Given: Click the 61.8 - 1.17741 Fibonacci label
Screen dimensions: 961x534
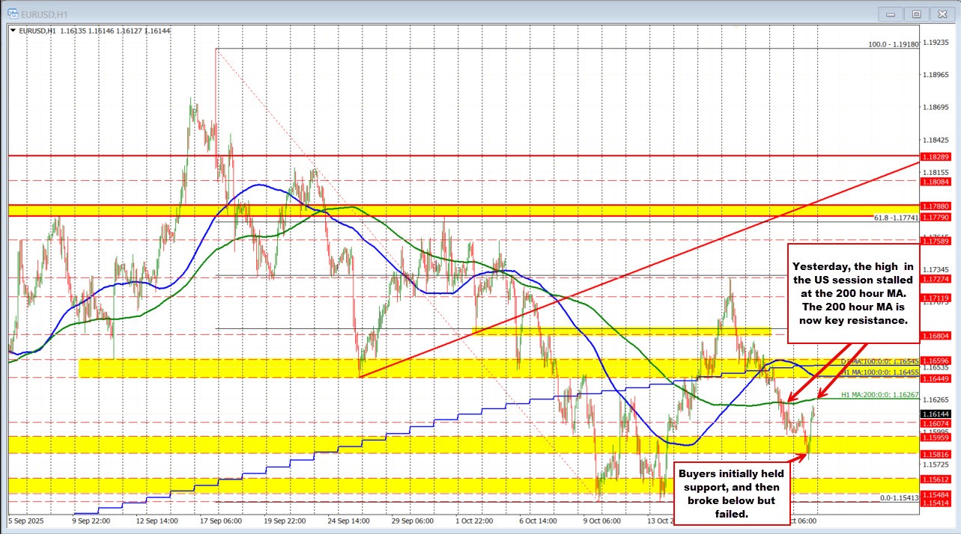Looking at the screenshot, I should click(895, 218).
